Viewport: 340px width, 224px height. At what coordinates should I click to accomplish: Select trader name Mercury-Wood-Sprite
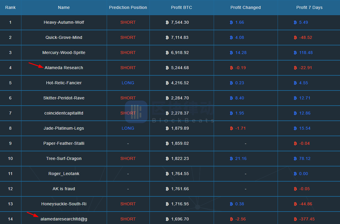tap(64, 53)
